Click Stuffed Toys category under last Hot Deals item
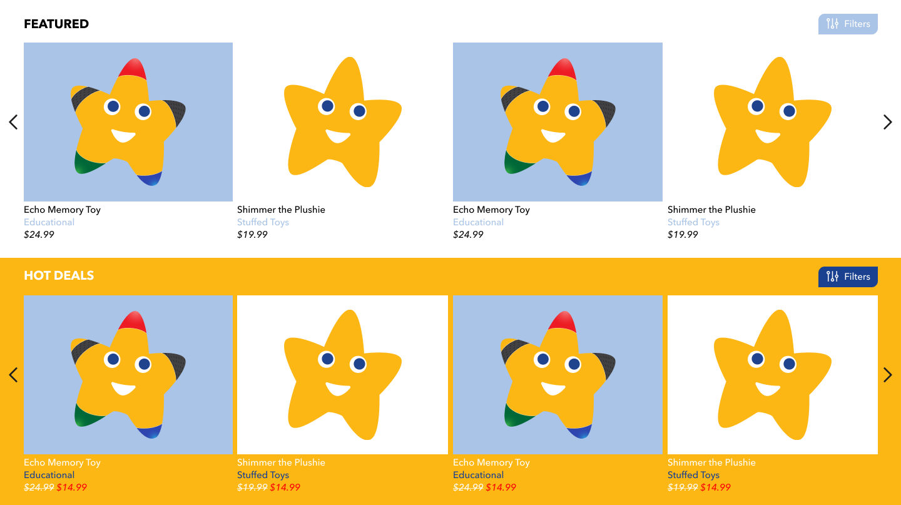901x505 pixels. [x=693, y=475]
